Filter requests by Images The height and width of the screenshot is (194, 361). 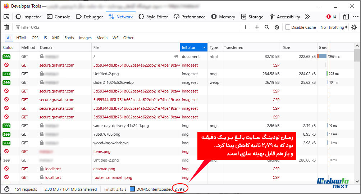(85, 38)
